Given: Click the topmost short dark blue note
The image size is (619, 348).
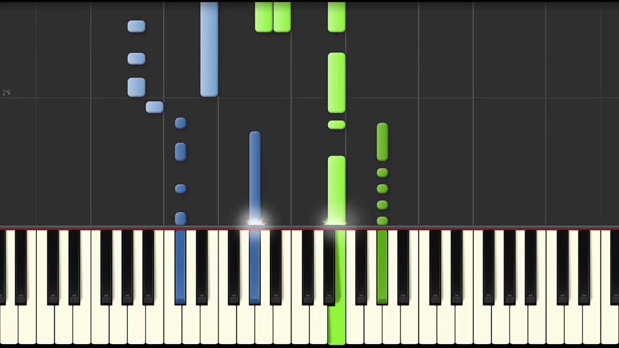Looking at the screenshot, I should pyautogui.click(x=180, y=123).
